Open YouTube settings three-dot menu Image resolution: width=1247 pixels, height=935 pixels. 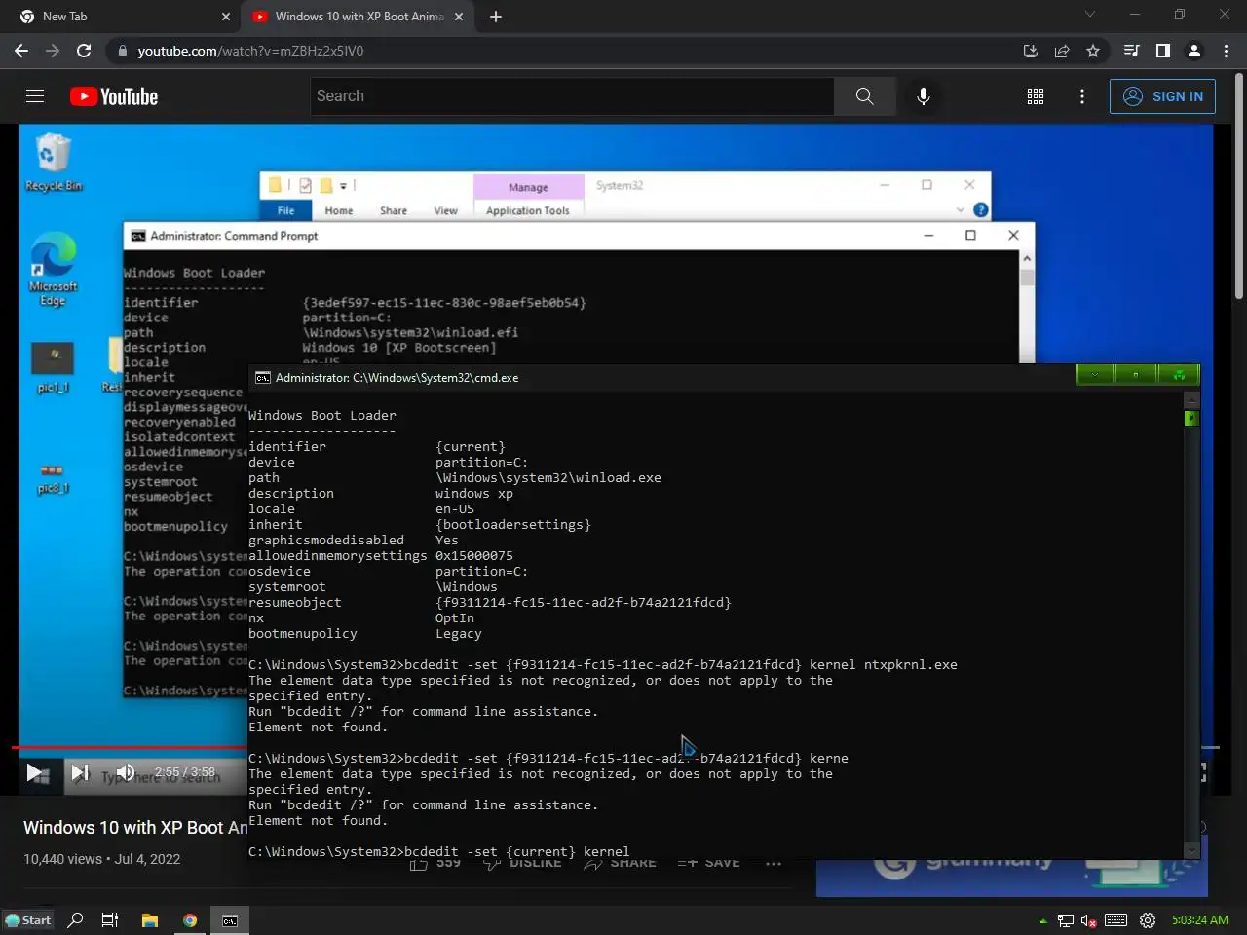1082,96
